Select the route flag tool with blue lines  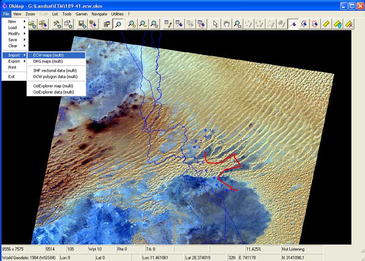coord(304,24)
